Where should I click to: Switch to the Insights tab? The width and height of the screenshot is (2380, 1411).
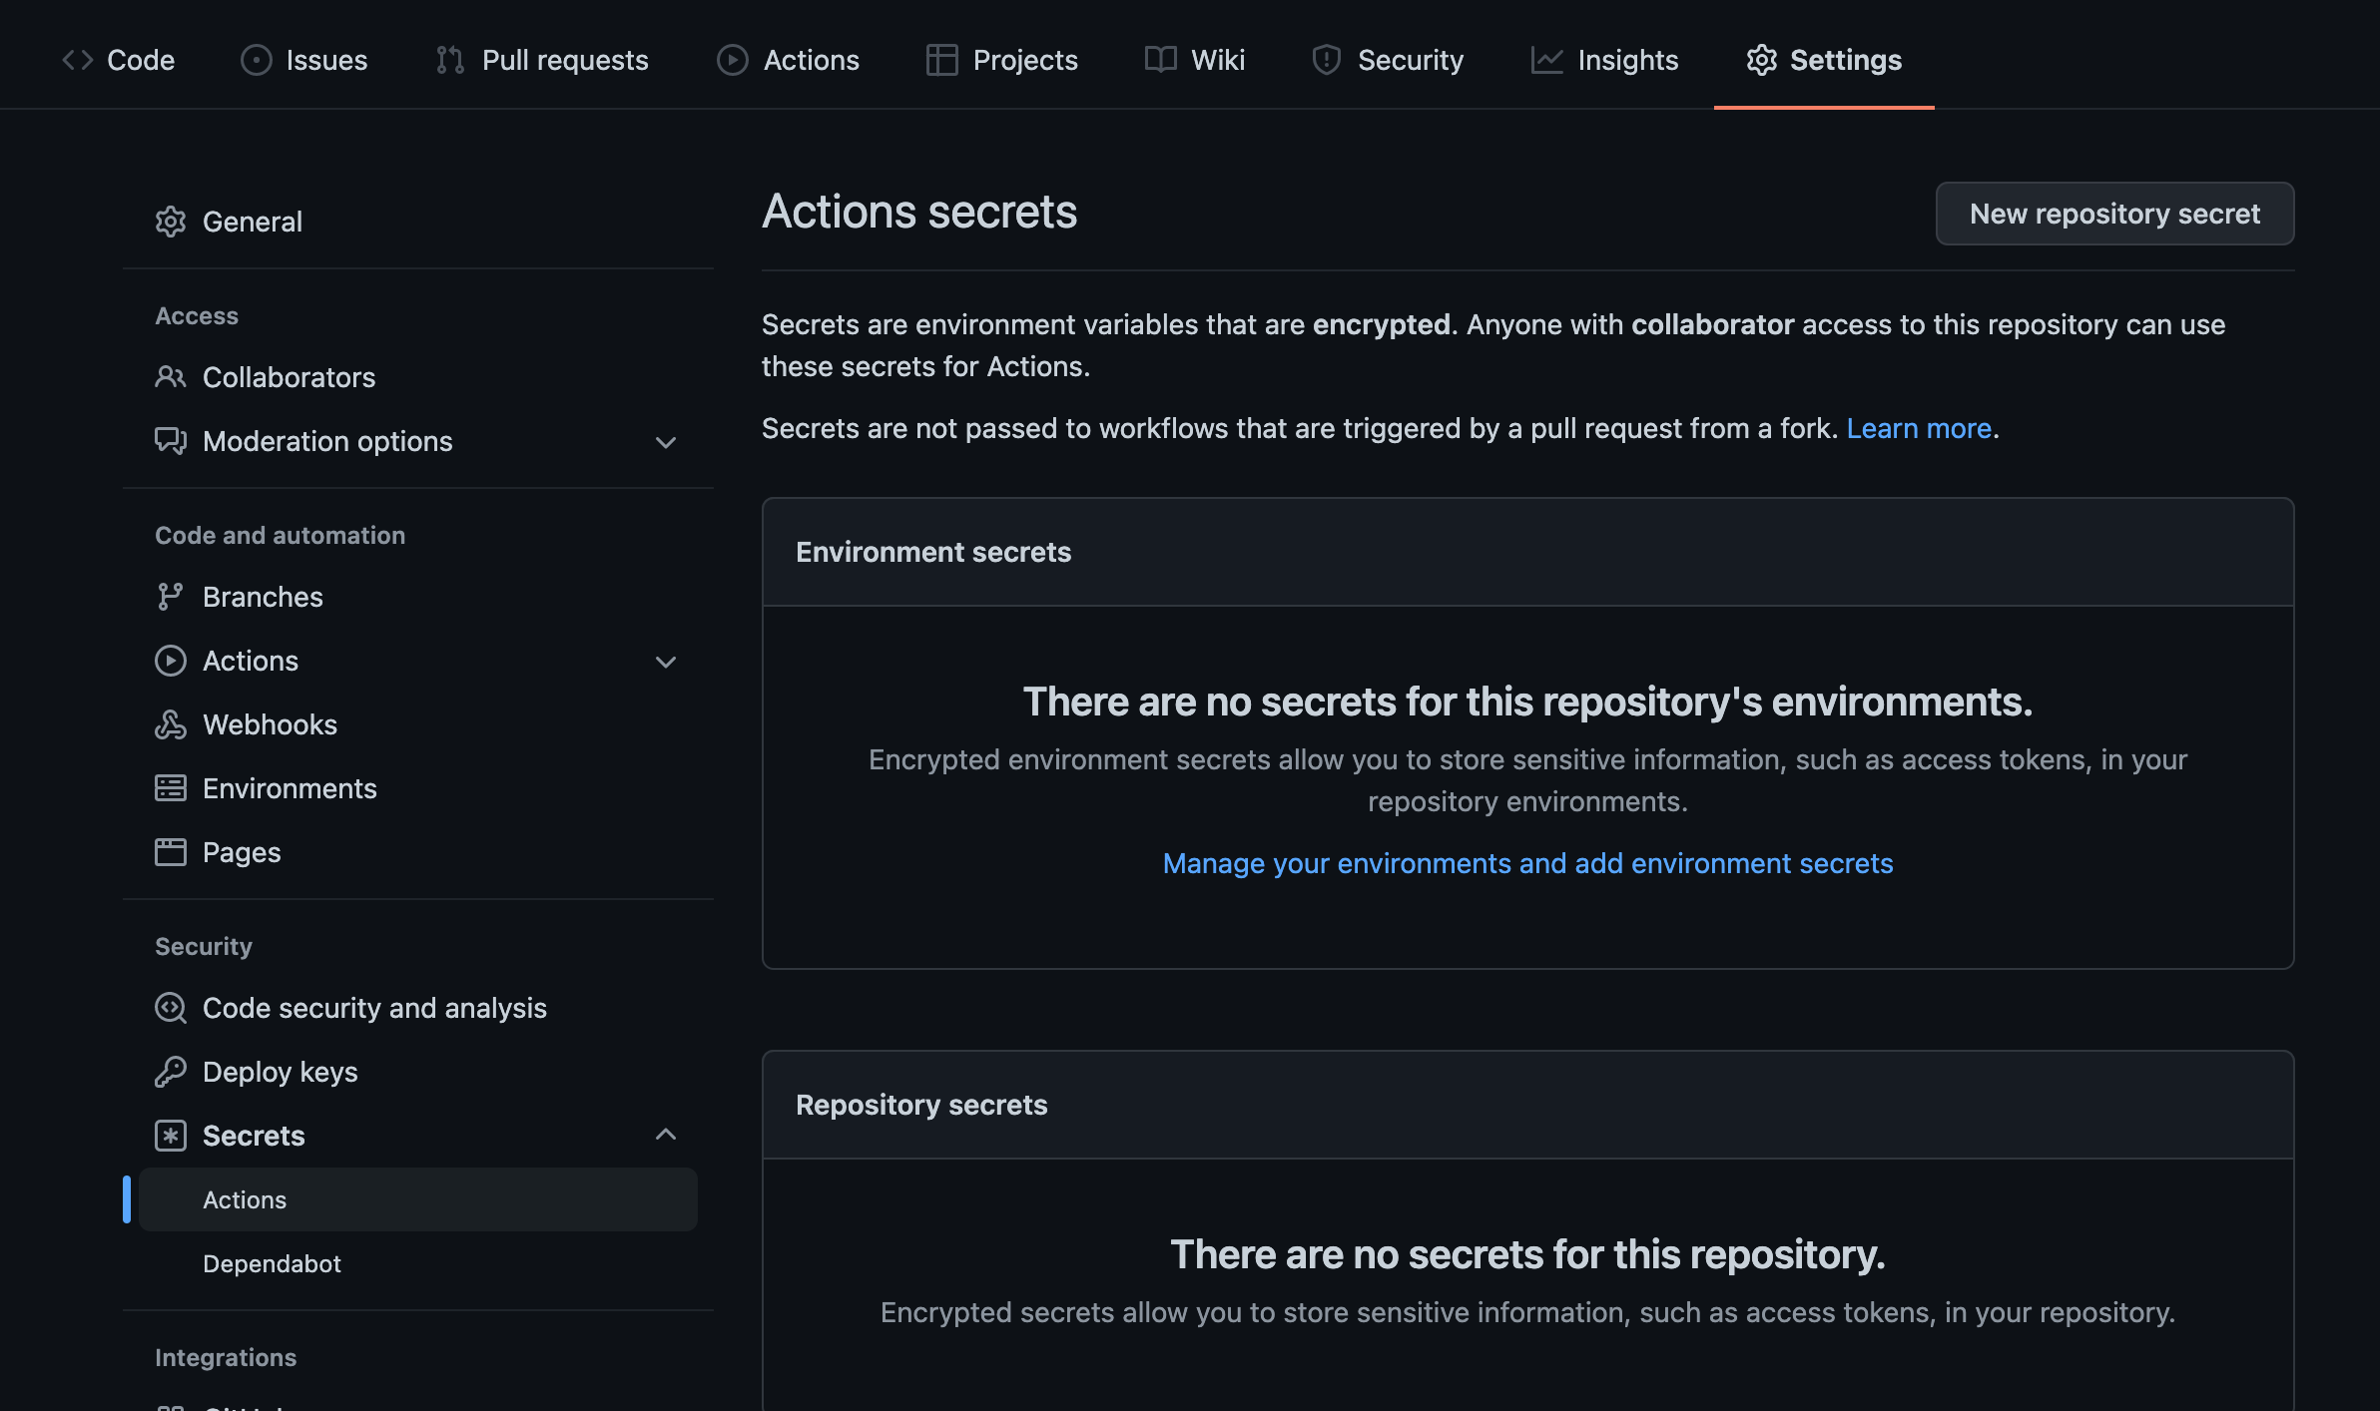point(1604,60)
